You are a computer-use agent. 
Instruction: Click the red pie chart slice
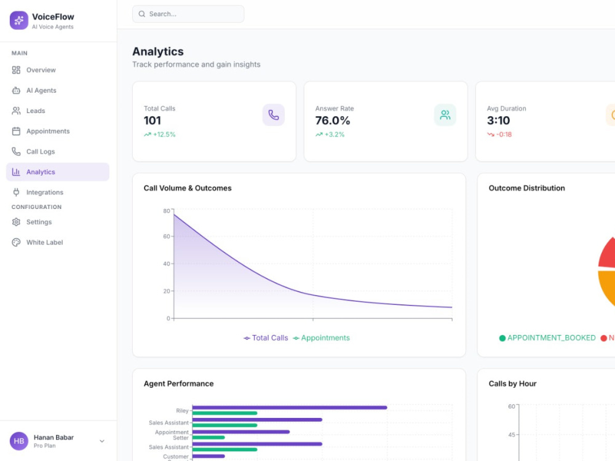[x=608, y=255]
